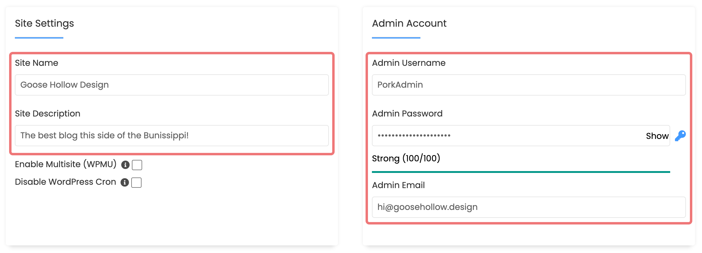Viewport: 702px width, 253px height.
Task: Click the Site Name label
Action: pos(36,63)
